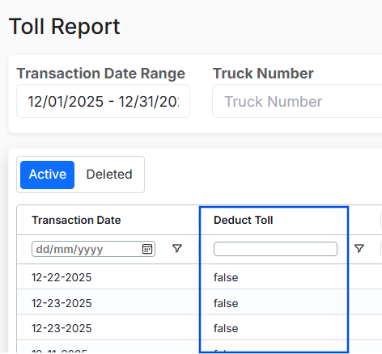Focus the Truck Number input field

coord(297,101)
